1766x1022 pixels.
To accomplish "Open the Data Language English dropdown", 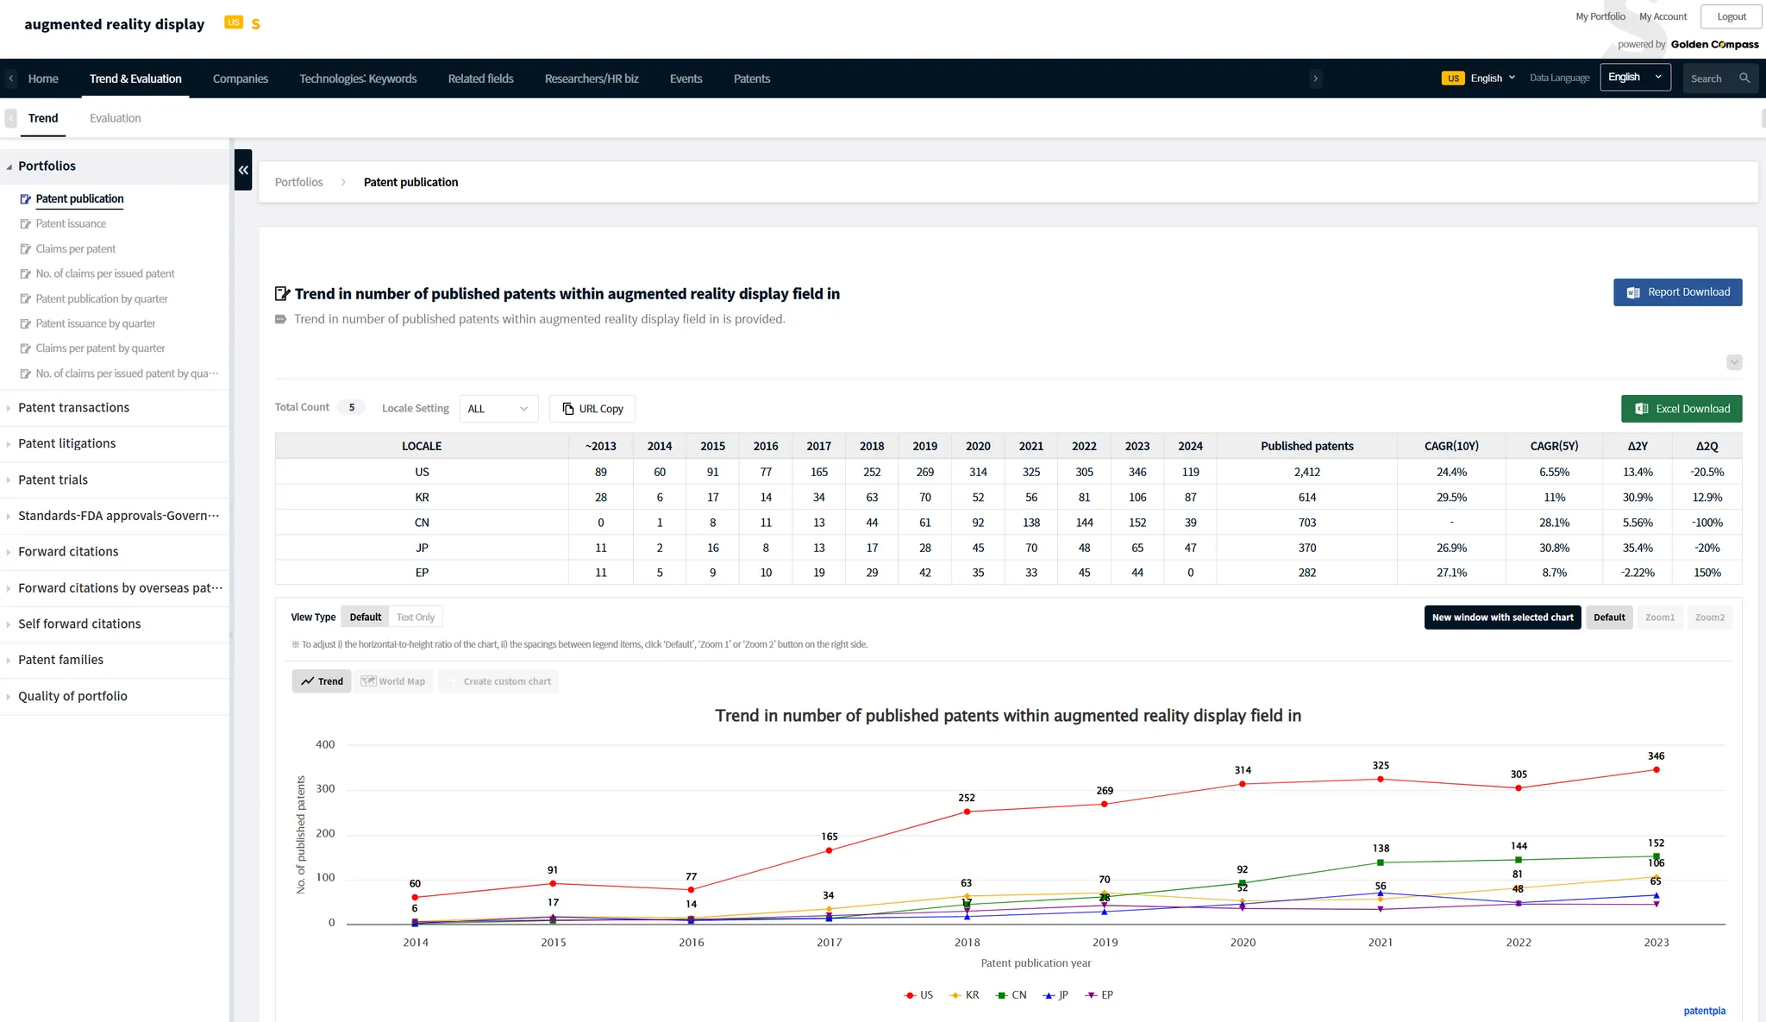I will click(x=1634, y=78).
